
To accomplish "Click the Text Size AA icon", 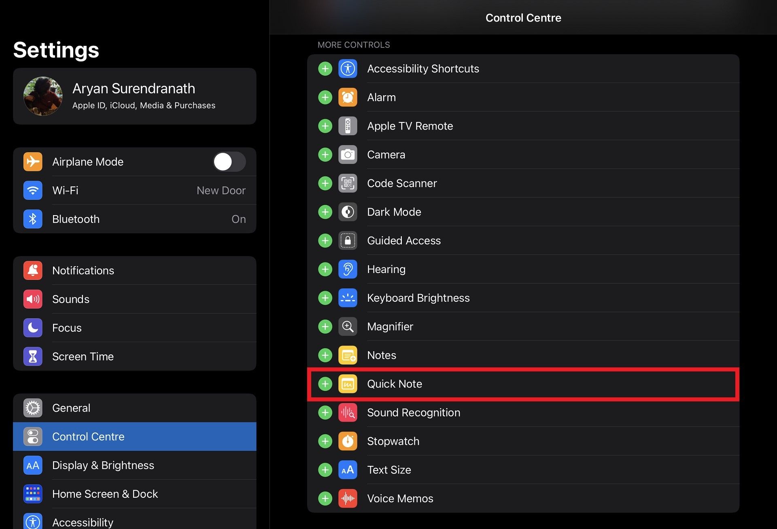I will (348, 470).
